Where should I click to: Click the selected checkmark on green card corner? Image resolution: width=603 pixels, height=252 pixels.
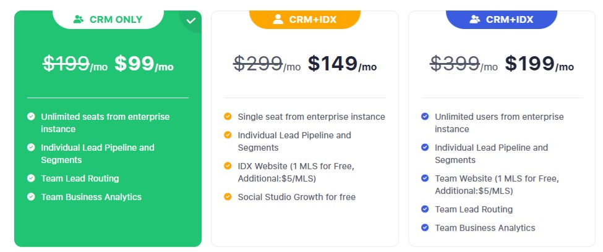coord(191,21)
